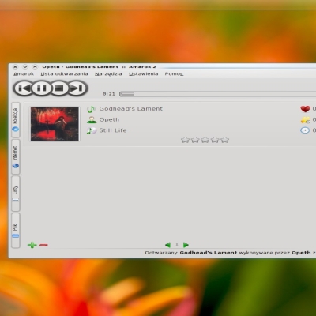Click the window title bar text
This screenshot has width=316, height=316.
(x=99, y=67)
